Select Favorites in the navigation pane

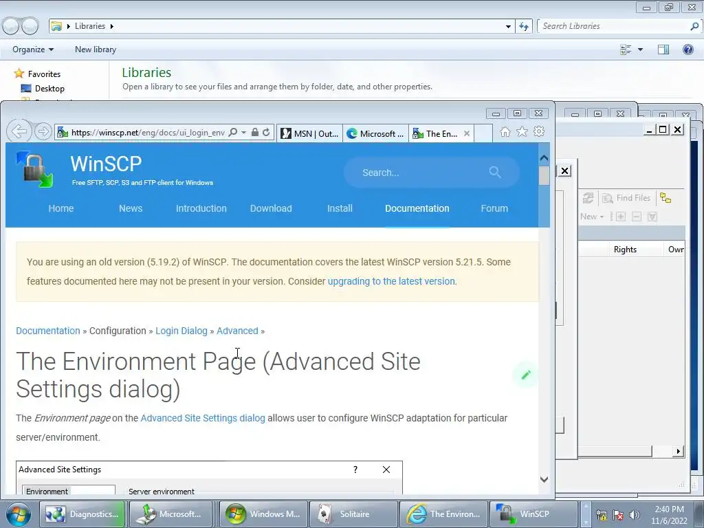point(44,74)
